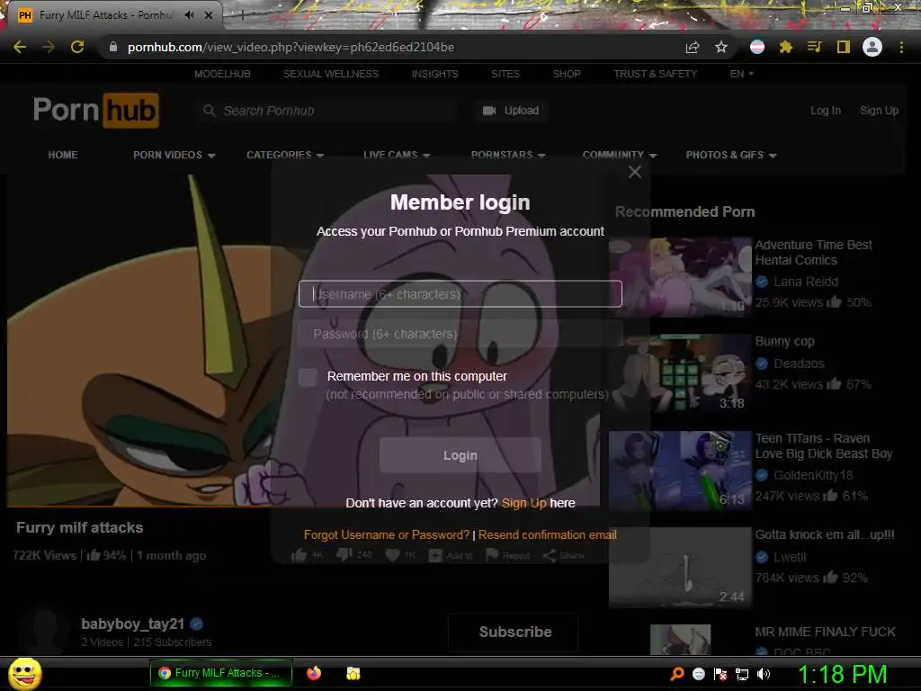Bookmark this page with the star icon
This screenshot has width=921, height=691.
721,47
